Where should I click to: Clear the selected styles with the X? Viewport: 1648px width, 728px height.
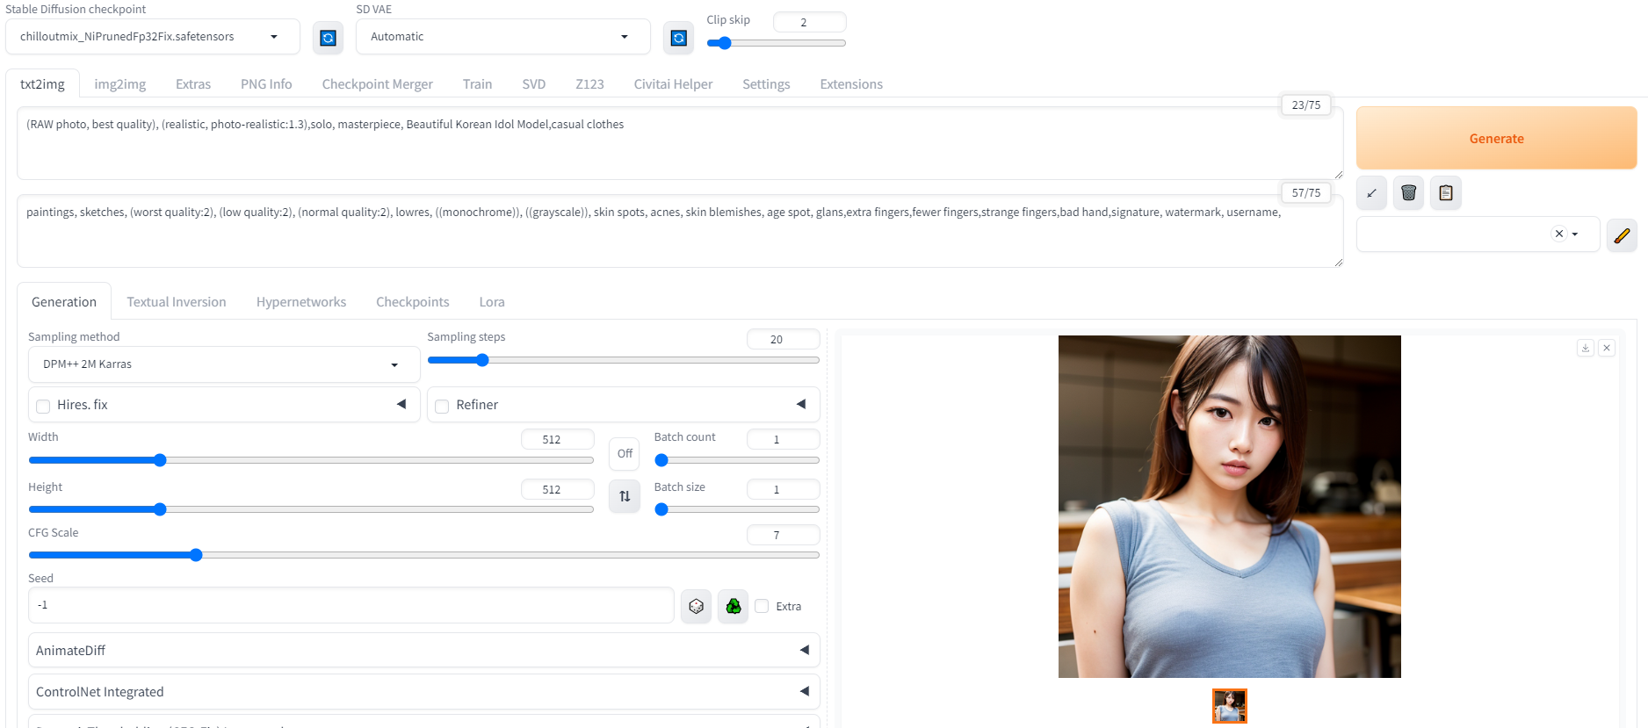point(1558,234)
